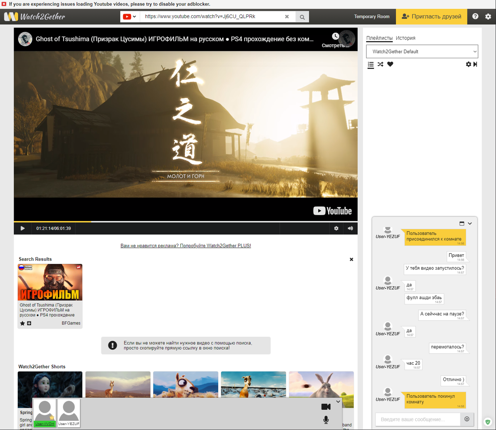Seek using the video progress bar
The image size is (496, 430).
186,222
